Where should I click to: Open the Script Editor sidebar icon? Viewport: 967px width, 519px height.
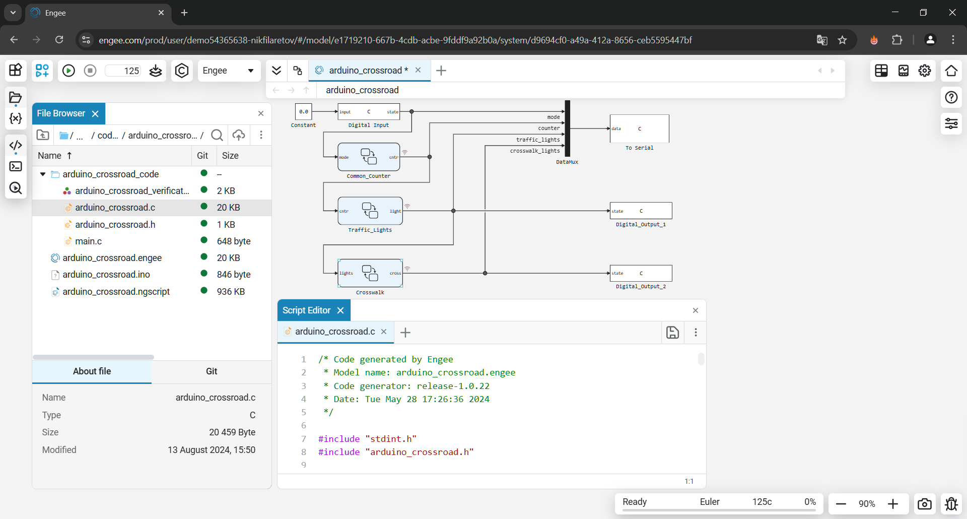click(16, 146)
